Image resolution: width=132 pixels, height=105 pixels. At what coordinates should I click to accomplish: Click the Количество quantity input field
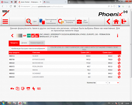pos(102,83)
